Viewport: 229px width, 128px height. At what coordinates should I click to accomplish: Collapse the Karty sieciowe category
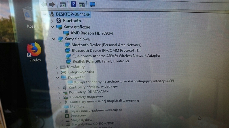[54, 39]
